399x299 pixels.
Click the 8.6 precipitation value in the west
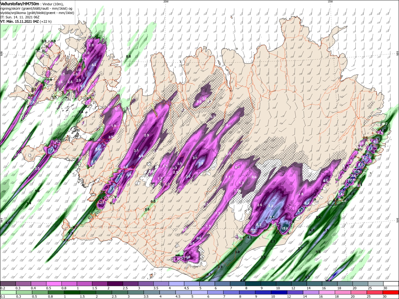point(94,162)
